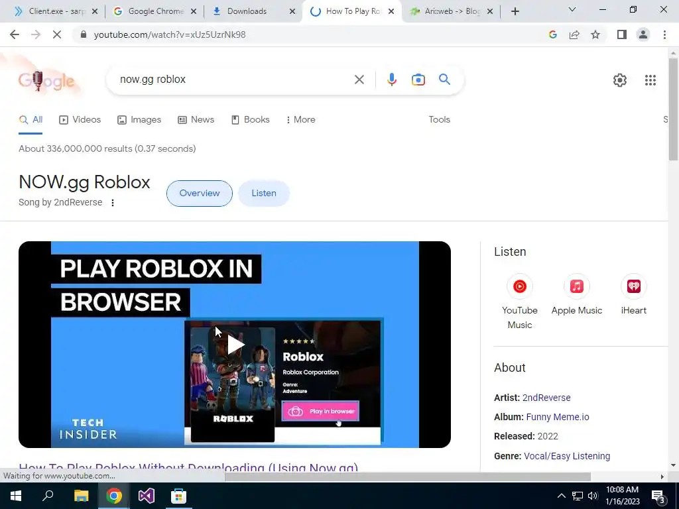Listen on iHeart
Screen dimensions: 679x509
(x=633, y=294)
